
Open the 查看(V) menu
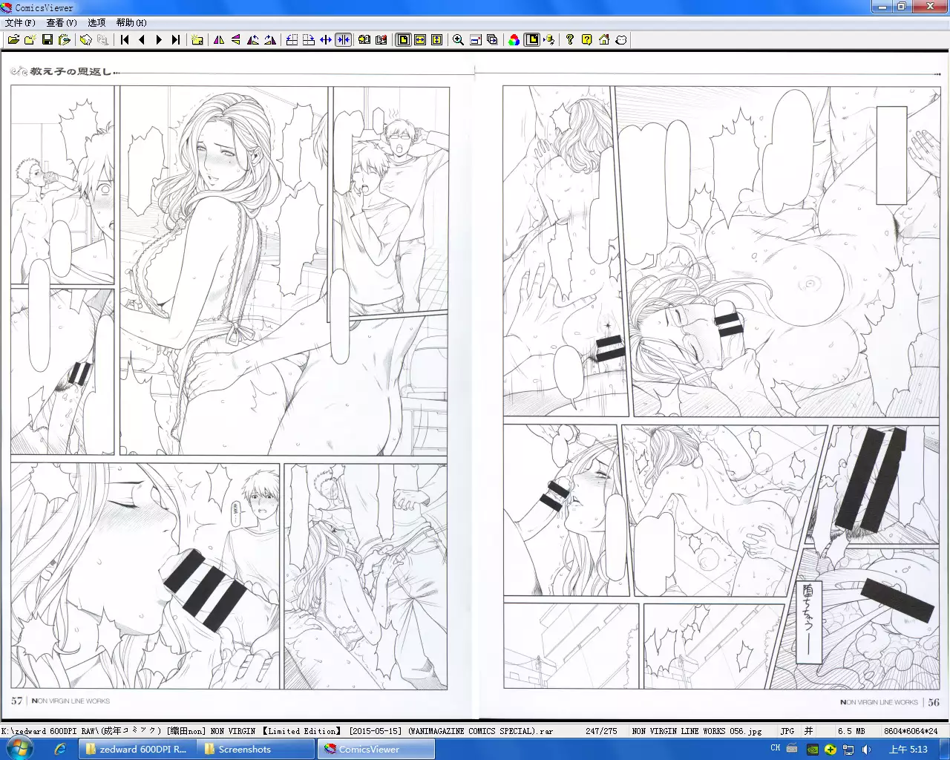point(62,23)
